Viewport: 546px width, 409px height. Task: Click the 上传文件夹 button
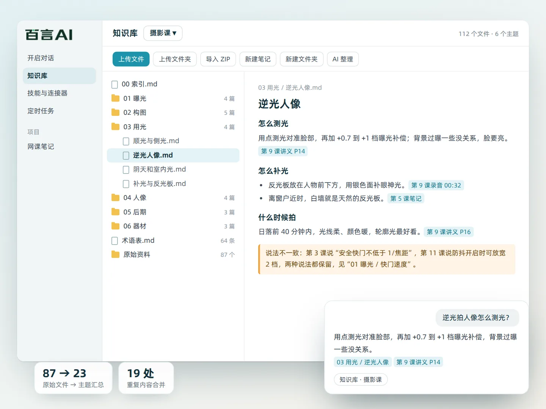(175, 59)
